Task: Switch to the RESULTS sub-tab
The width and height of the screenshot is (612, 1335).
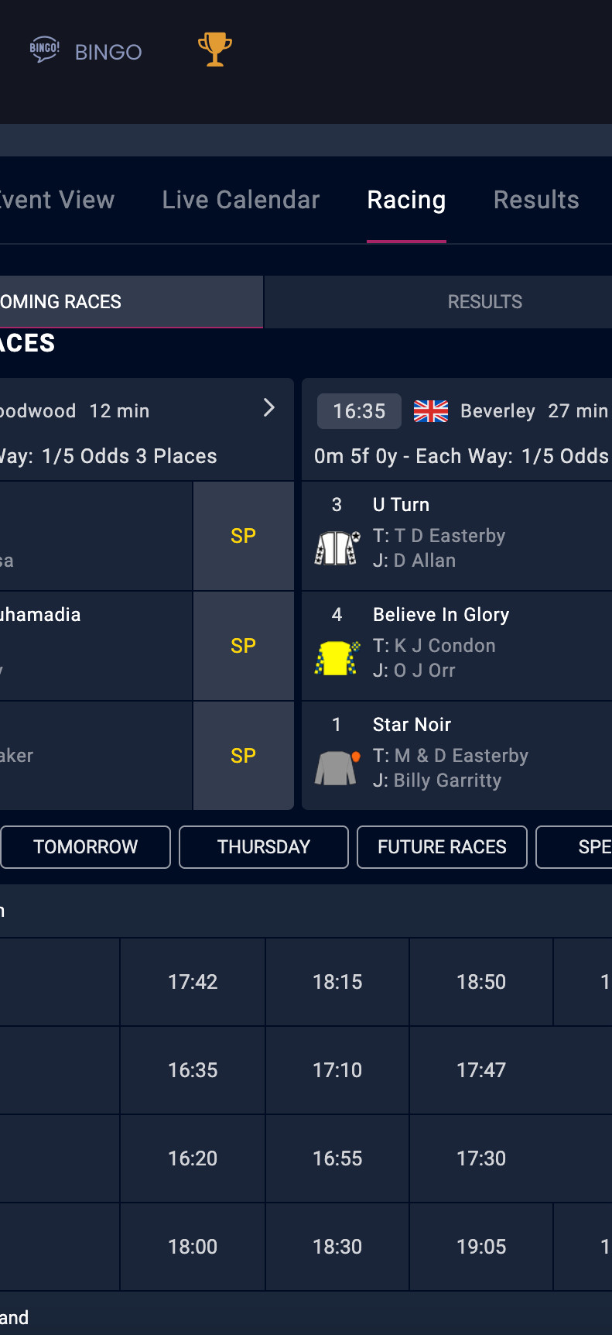Action: 484,302
